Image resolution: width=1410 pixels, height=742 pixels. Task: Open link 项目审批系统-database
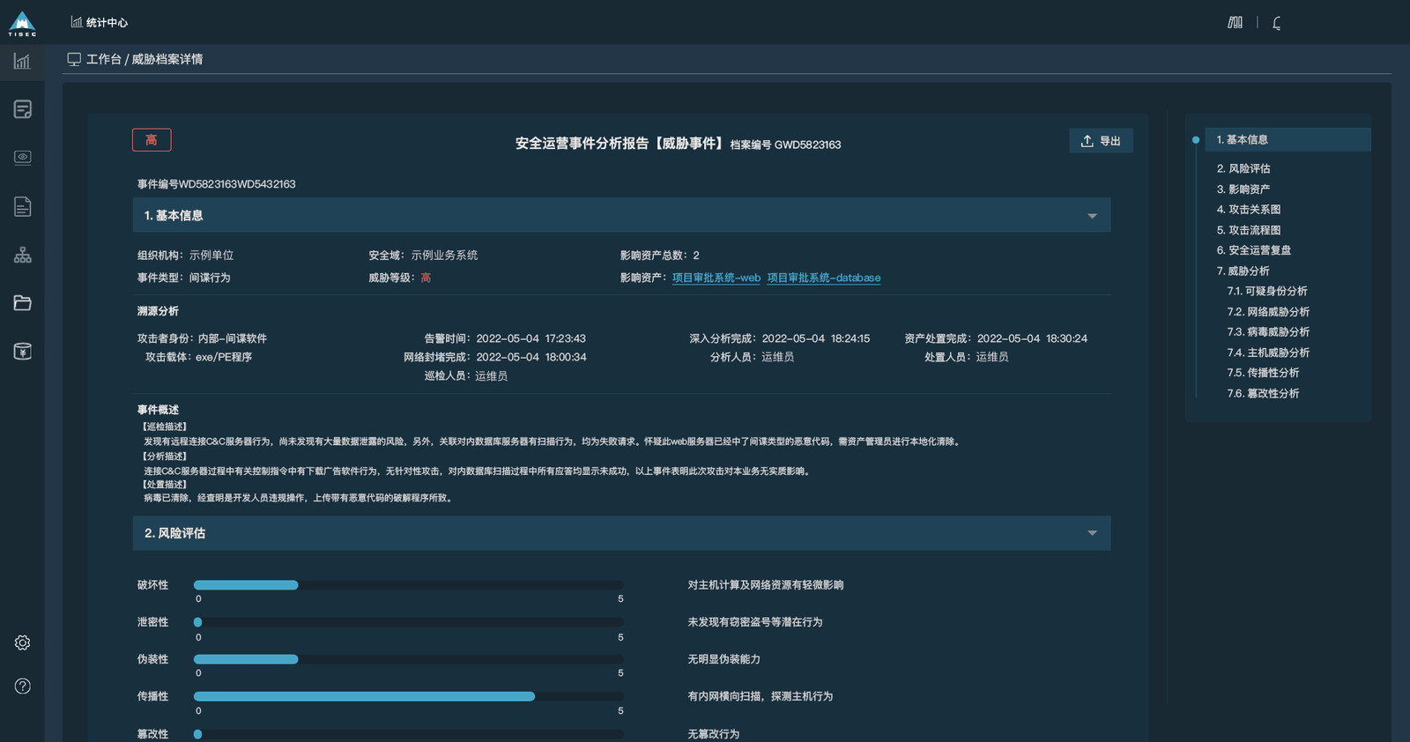(824, 278)
